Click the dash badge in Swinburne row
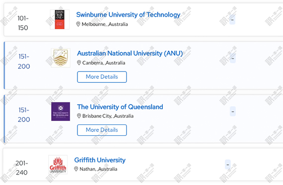 click(x=232, y=19)
